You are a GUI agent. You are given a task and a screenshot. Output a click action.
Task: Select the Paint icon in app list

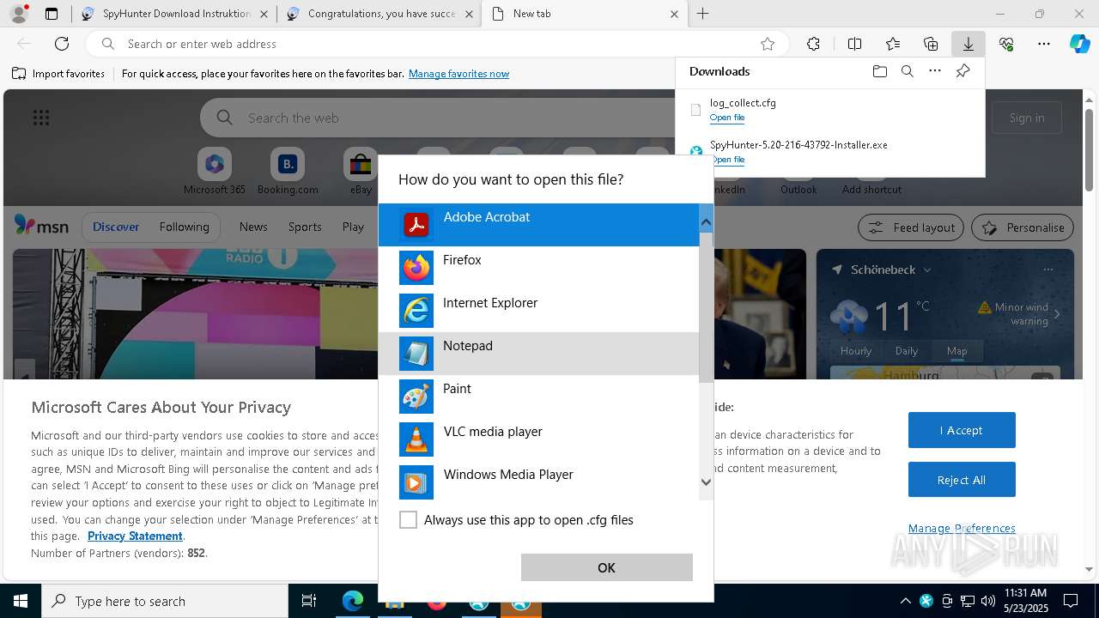416,397
